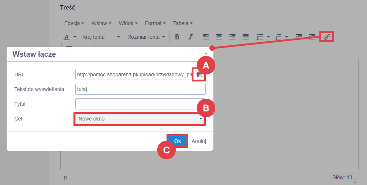367x185 pixels.
Task: Open the Rozmiar fontu size dropdown
Action: pos(146,37)
